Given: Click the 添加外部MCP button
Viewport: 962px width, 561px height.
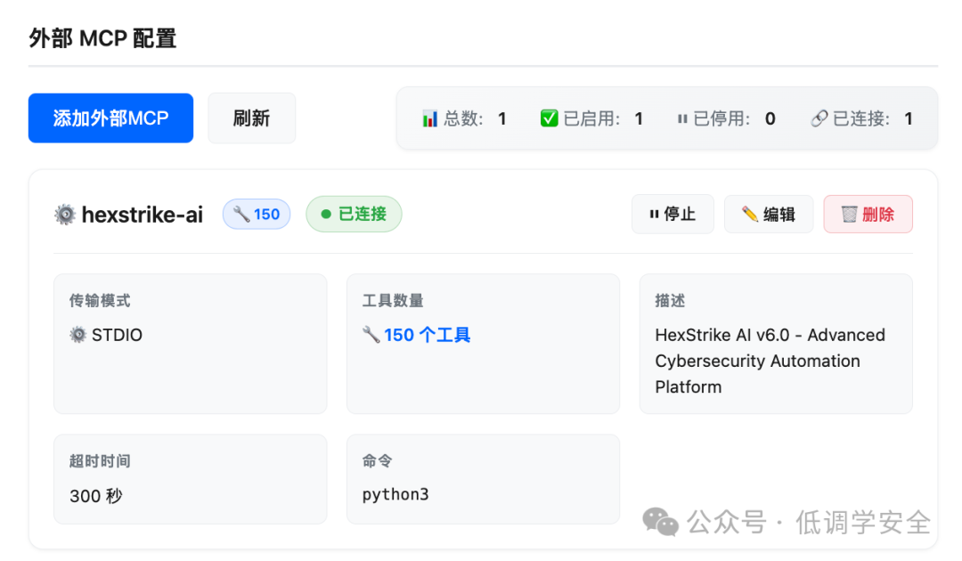Looking at the screenshot, I should (x=110, y=118).
